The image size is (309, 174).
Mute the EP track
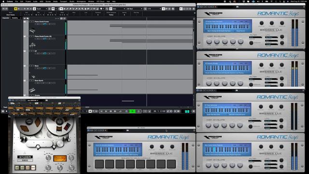(x=30, y=51)
